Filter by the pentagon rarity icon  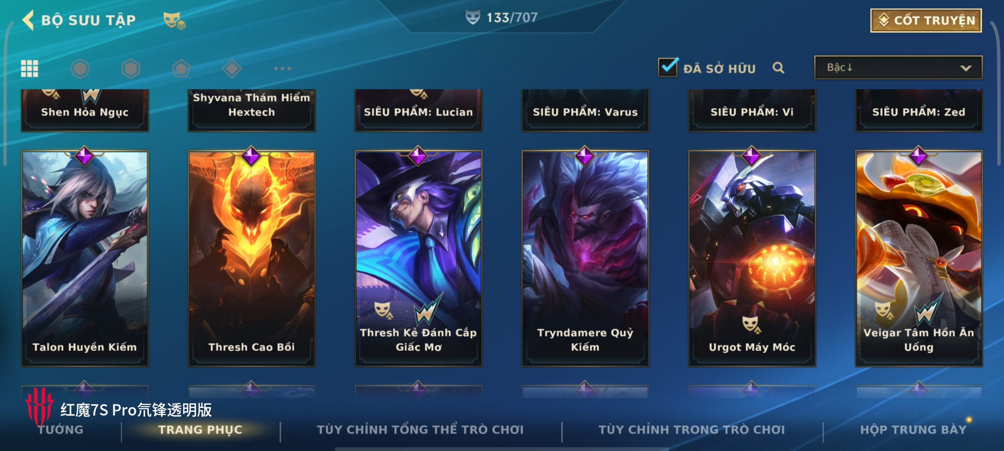[181, 68]
